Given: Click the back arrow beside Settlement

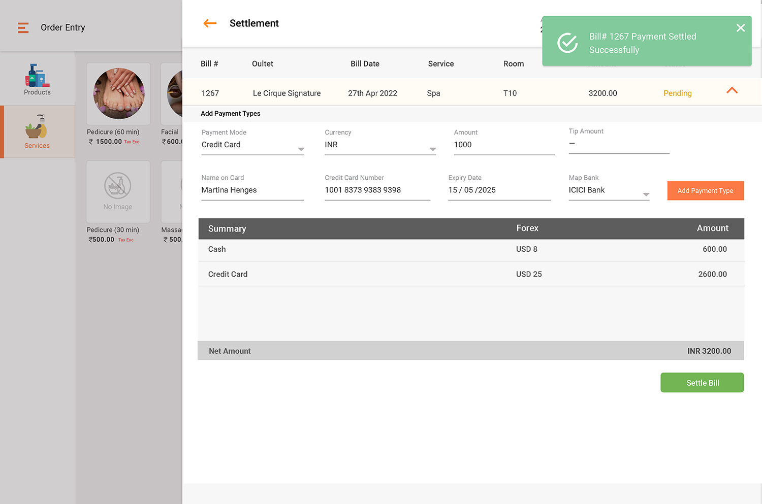Looking at the screenshot, I should (x=209, y=23).
